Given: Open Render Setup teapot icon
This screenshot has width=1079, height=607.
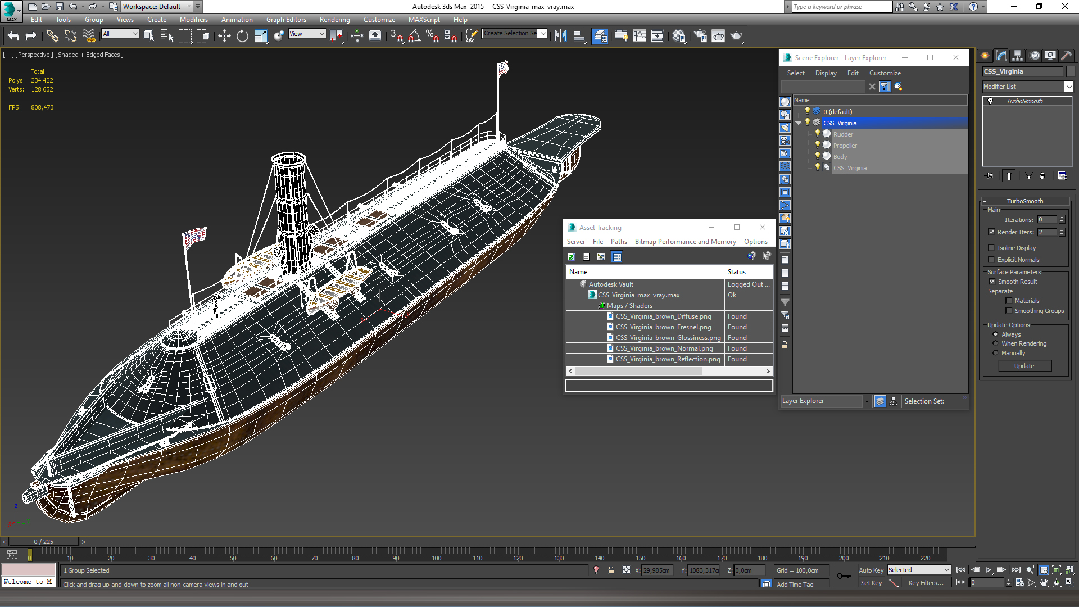Looking at the screenshot, I should [x=700, y=36].
